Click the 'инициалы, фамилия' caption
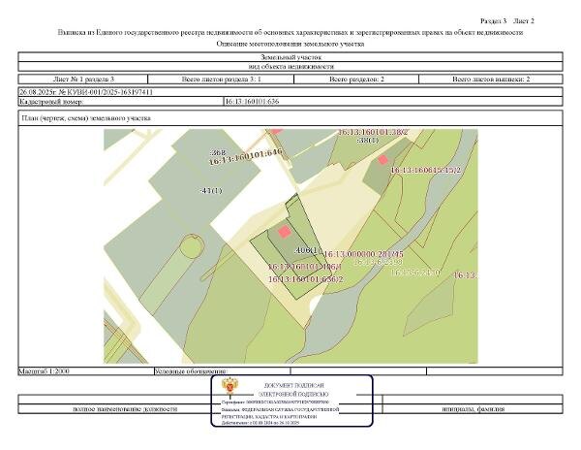 (x=474, y=409)
